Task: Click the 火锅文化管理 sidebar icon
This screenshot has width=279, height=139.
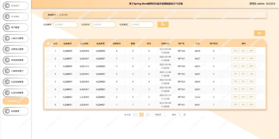Action: tap(7, 38)
